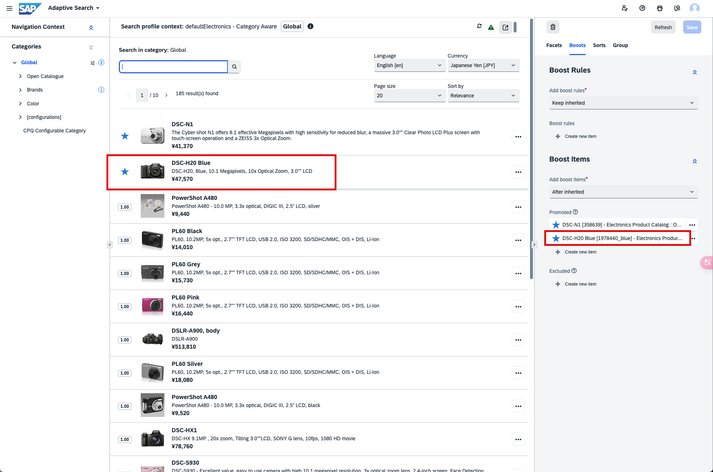The height and width of the screenshot is (472, 713).
Task: Open the more options for PowerShot A480 silver
Action: tap(518, 207)
